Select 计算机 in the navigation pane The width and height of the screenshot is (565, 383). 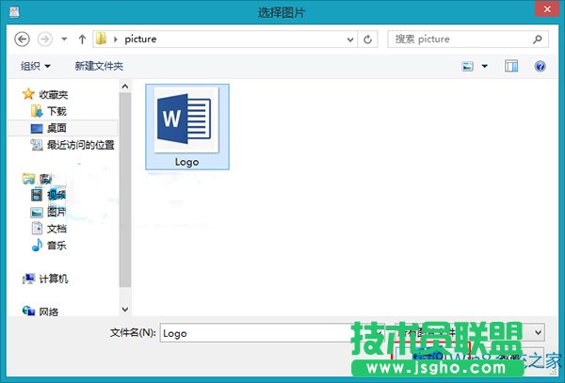(x=54, y=279)
